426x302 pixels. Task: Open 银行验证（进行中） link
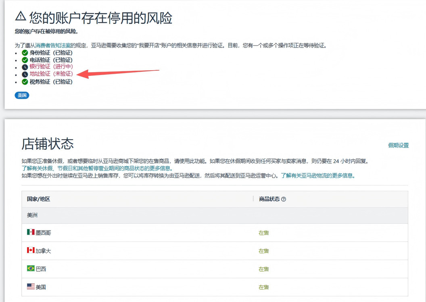(51, 67)
